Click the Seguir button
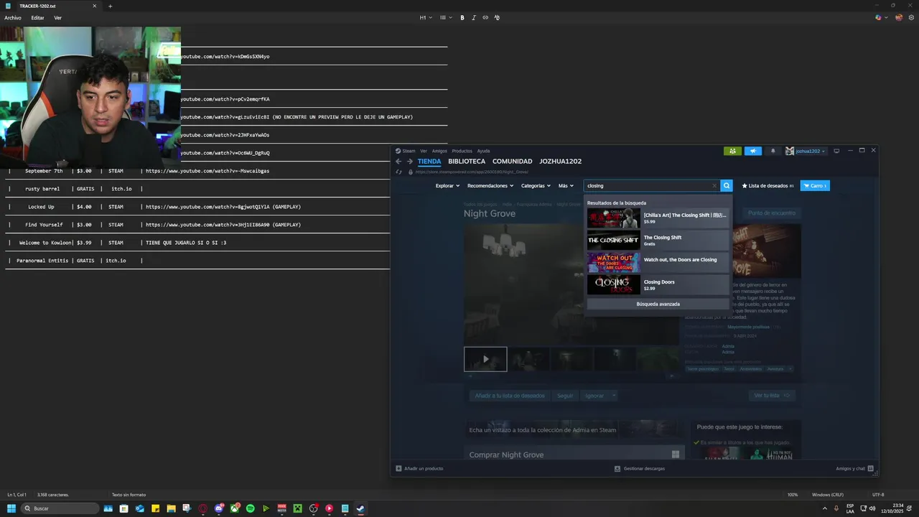This screenshot has width=919, height=517. 565,396
